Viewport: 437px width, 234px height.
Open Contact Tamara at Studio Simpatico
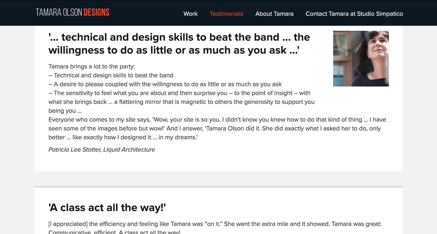coord(354,14)
